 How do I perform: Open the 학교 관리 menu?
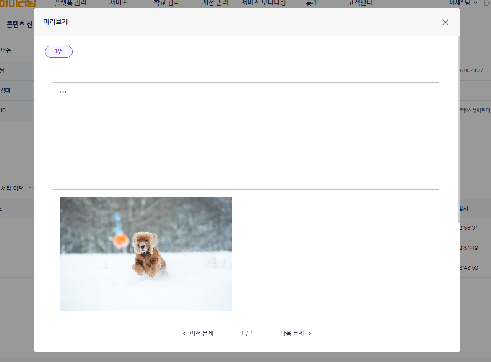tap(166, 3)
